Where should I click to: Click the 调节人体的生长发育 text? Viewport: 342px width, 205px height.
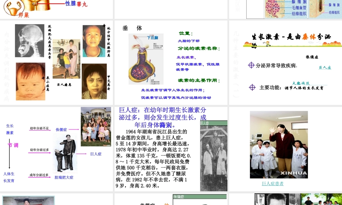tap(304, 88)
